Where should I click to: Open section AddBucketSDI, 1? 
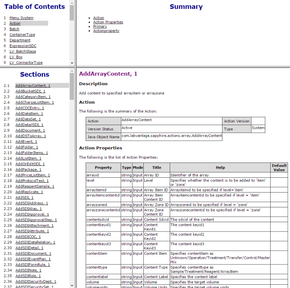pos(30,91)
